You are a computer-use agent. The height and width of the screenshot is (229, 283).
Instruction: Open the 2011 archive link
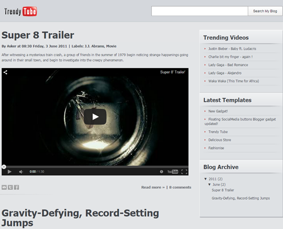pos(213,179)
